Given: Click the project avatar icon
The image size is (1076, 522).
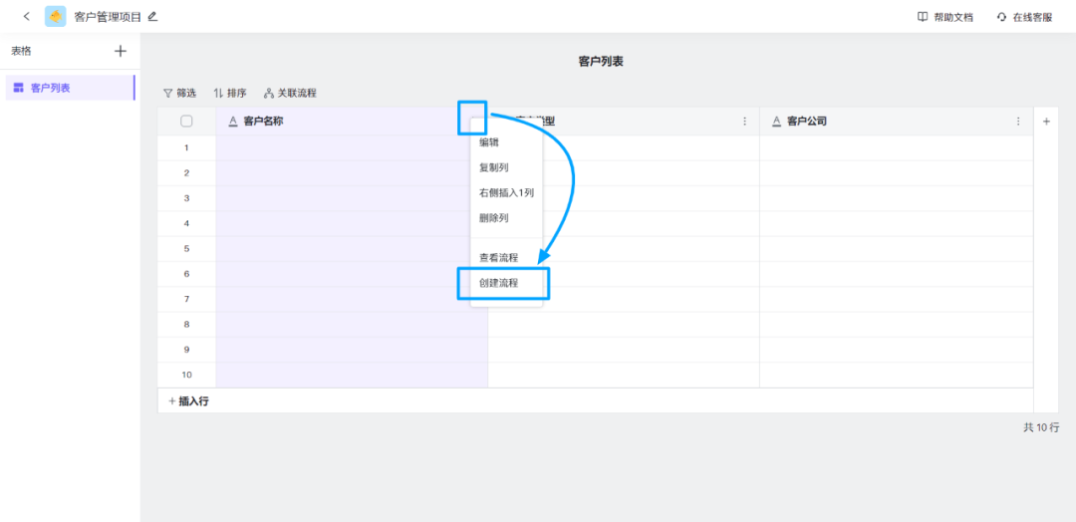Looking at the screenshot, I should point(56,17).
